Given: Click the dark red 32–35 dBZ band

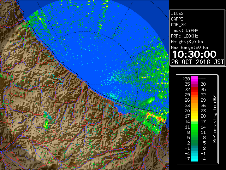Looking at the screenshot, I should [x=194, y=90].
